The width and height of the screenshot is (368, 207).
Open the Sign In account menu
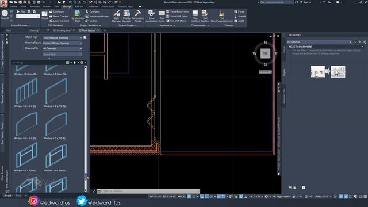pyautogui.click(x=305, y=2)
